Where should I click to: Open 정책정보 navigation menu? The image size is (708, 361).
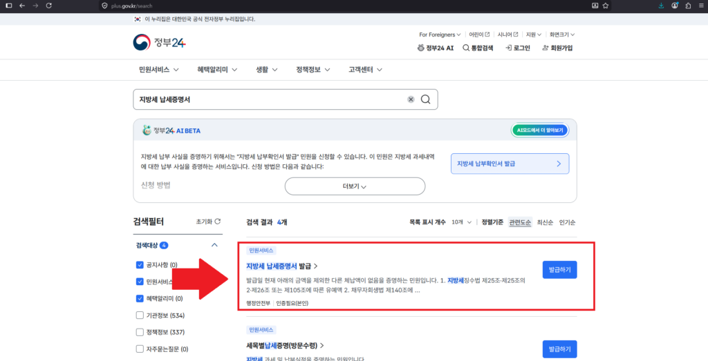pos(313,70)
